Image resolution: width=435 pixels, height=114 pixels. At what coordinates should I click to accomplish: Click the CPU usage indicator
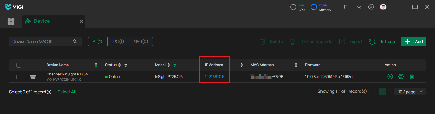point(297,7)
